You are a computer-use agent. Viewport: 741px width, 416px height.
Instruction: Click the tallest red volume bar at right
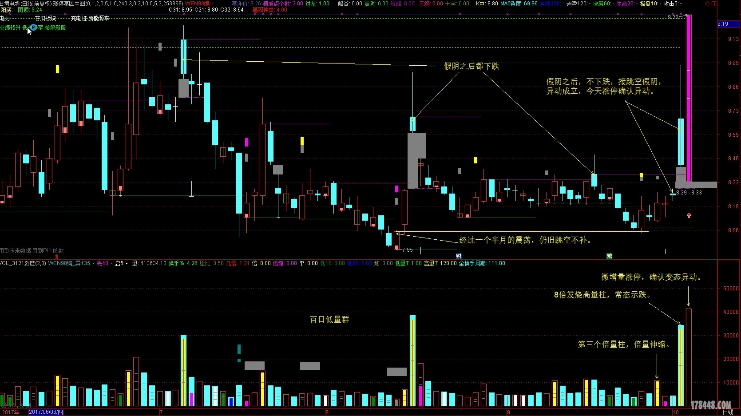point(689,357)
